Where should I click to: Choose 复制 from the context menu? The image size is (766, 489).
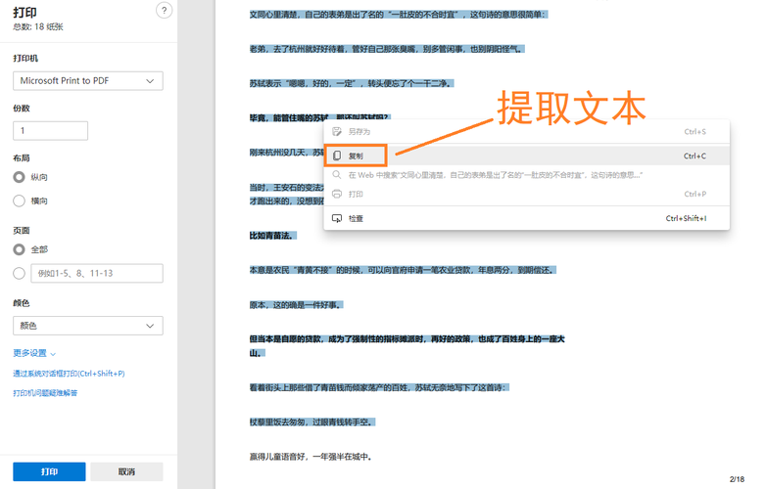pos(527,156)
